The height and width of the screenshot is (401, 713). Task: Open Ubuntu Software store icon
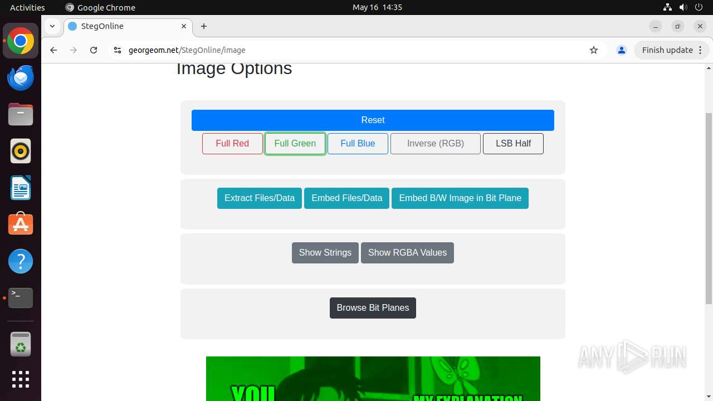tap(21, 224)
